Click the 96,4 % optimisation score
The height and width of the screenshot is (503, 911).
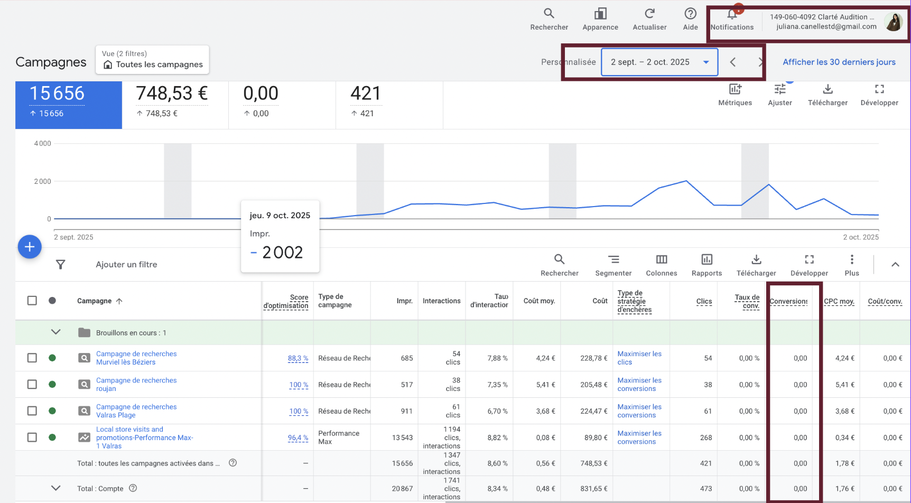[x=298, y=437]
